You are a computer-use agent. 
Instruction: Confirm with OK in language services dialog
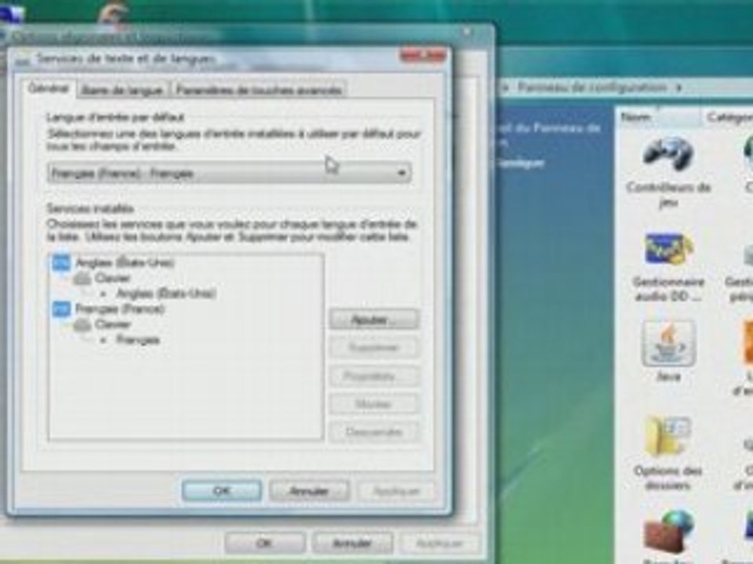[222, 490]
